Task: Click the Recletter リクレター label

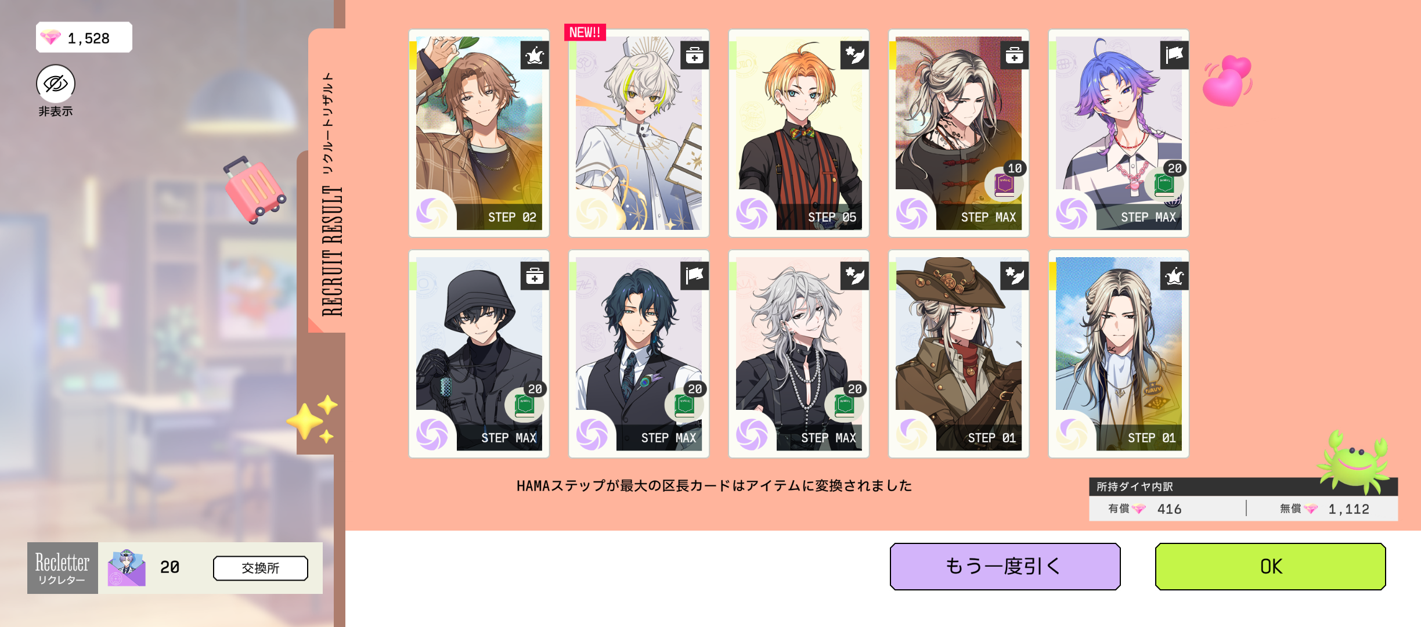Action: pos(63,568)
